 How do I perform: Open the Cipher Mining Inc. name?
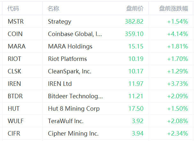(x=73, y=133)
